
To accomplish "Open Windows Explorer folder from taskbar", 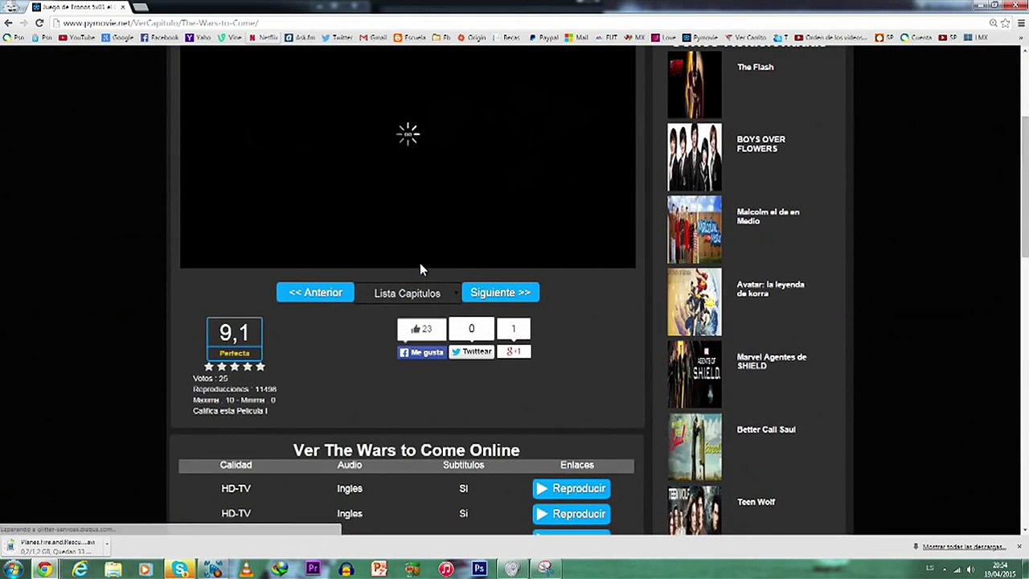I will click(x=113, y=569).
